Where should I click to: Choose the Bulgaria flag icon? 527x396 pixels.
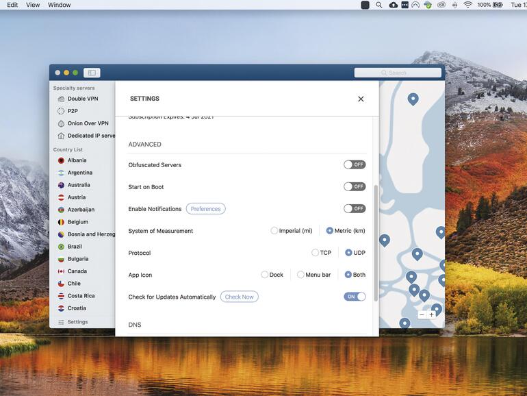click(61, 259)
